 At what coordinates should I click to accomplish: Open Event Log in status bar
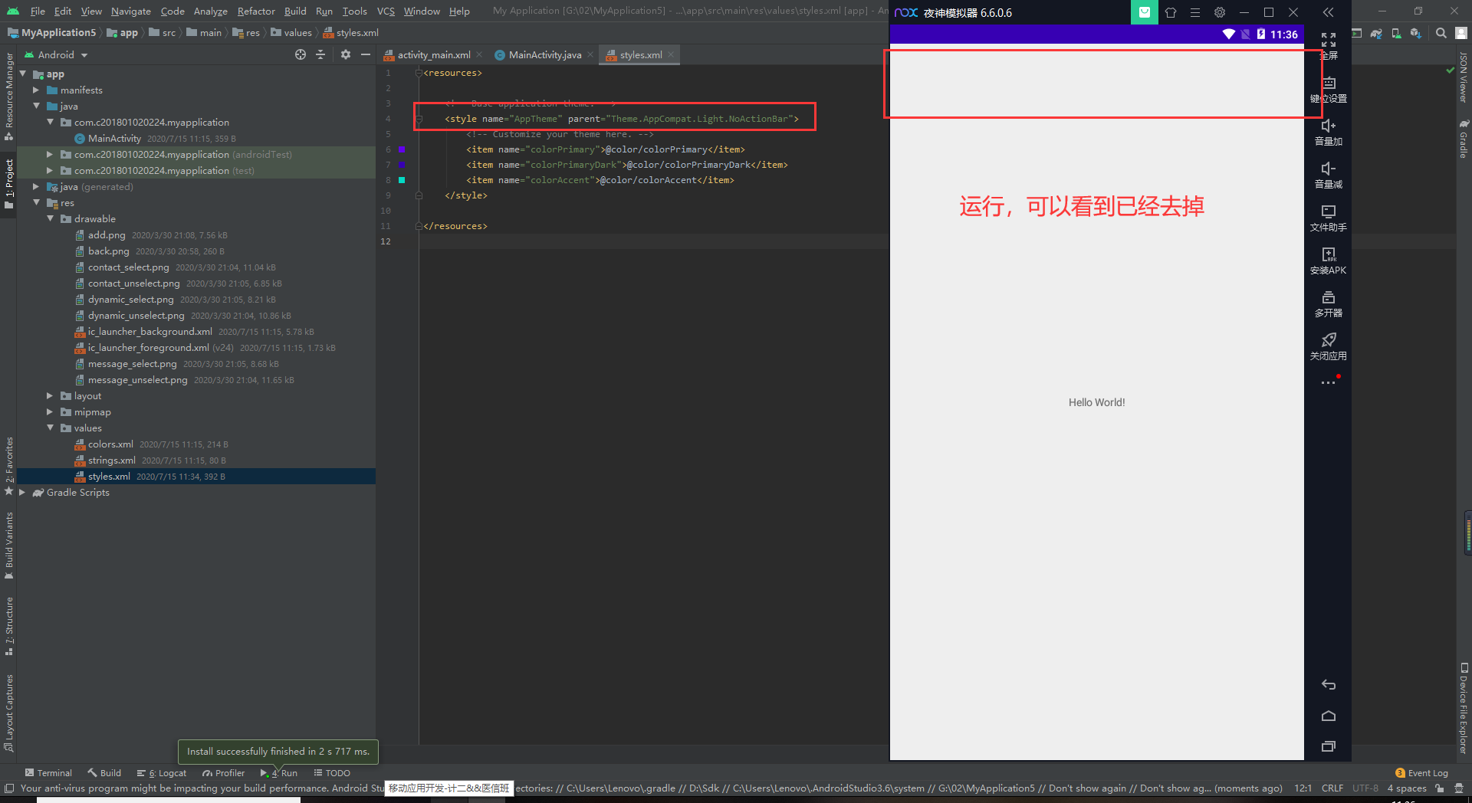[x=1421, y=773]
